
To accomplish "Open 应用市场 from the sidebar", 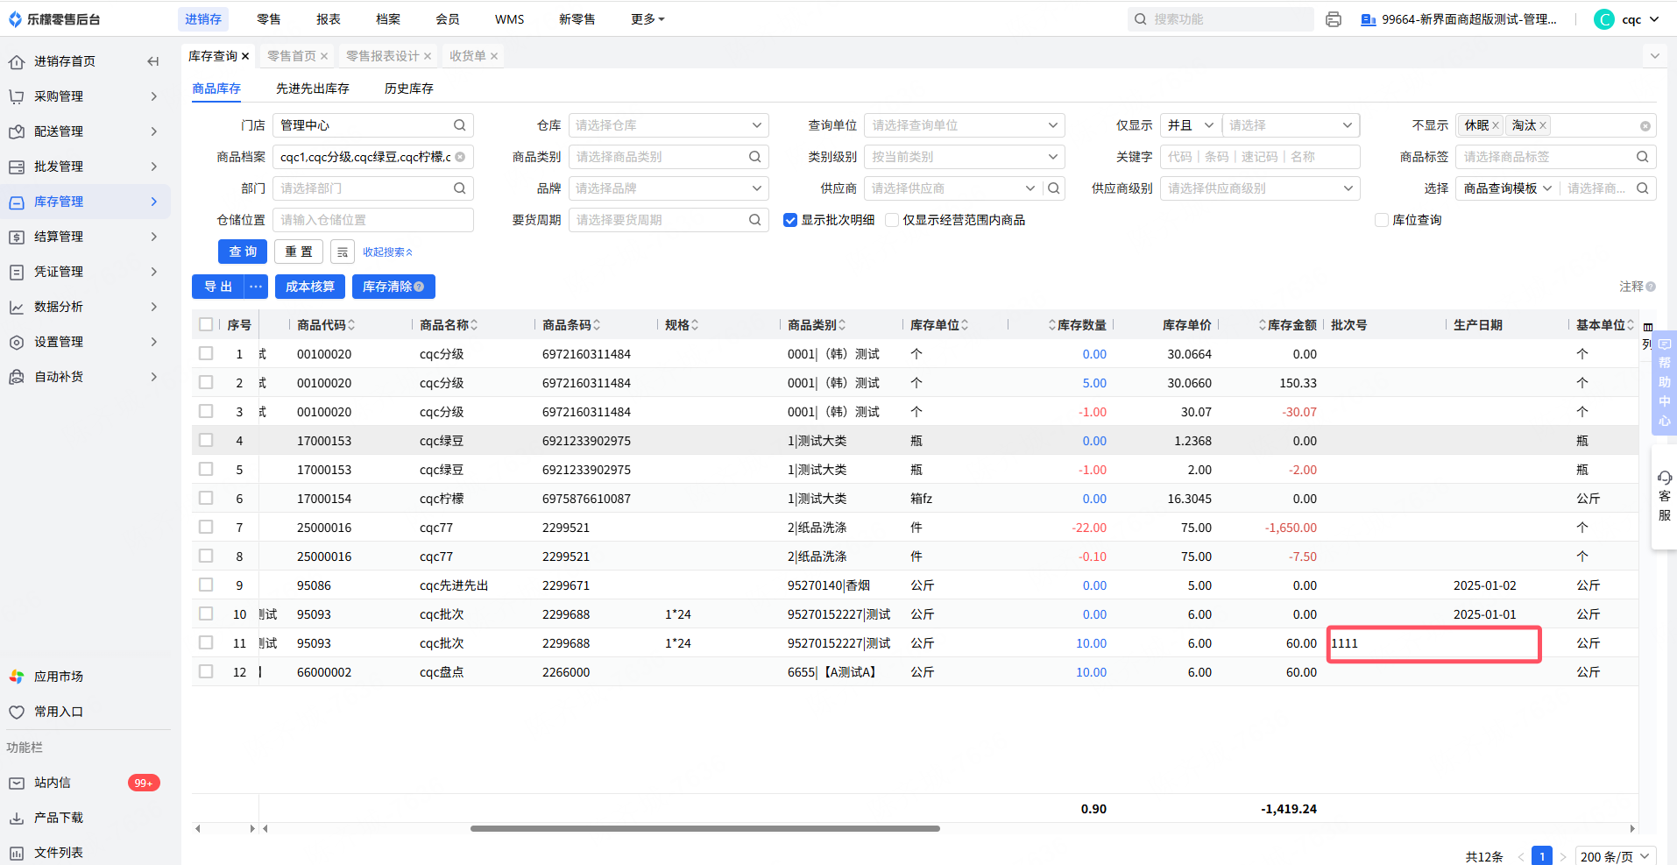I will pos(59,677).
